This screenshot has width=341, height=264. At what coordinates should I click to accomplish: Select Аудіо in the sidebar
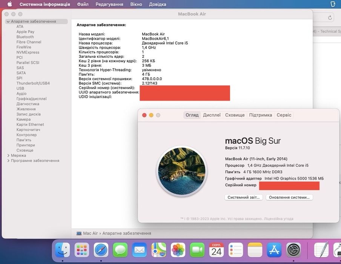coord(22,94)
